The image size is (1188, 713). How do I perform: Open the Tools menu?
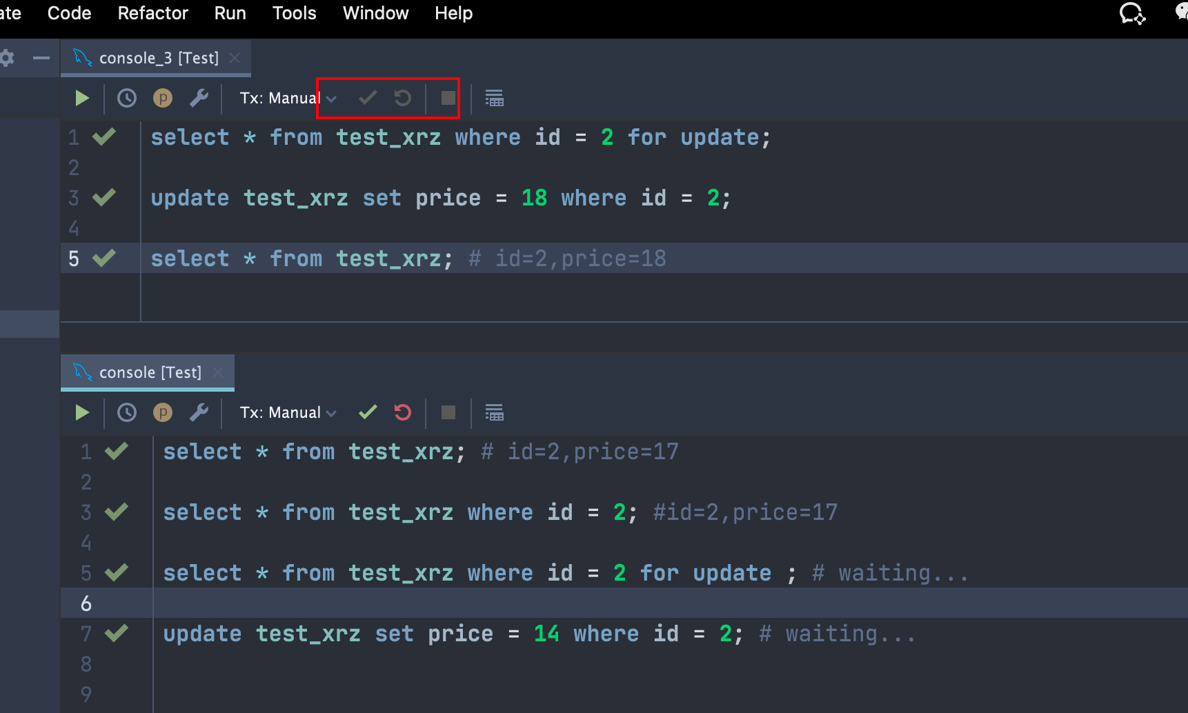294,13
